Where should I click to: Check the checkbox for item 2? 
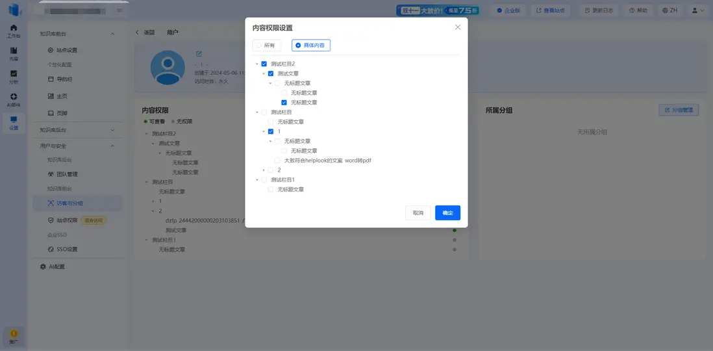[x=271, y=170]
